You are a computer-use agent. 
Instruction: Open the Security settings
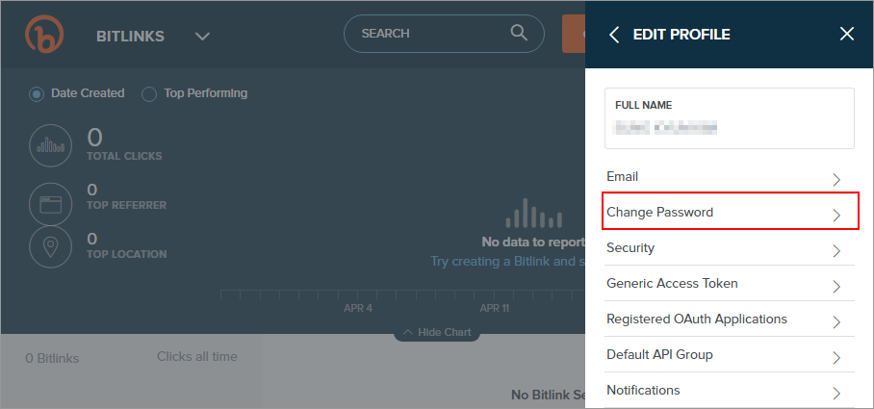point(729,248)
